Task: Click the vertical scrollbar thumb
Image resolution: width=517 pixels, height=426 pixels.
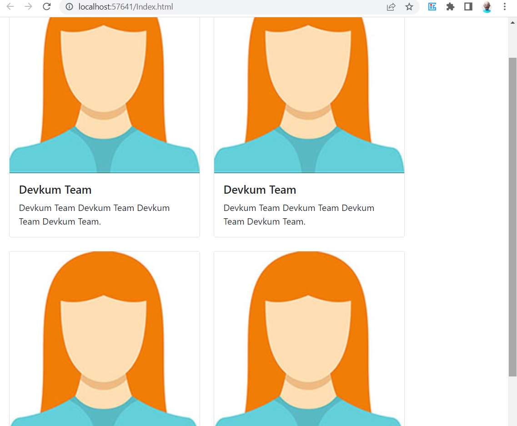Action: 512,216
